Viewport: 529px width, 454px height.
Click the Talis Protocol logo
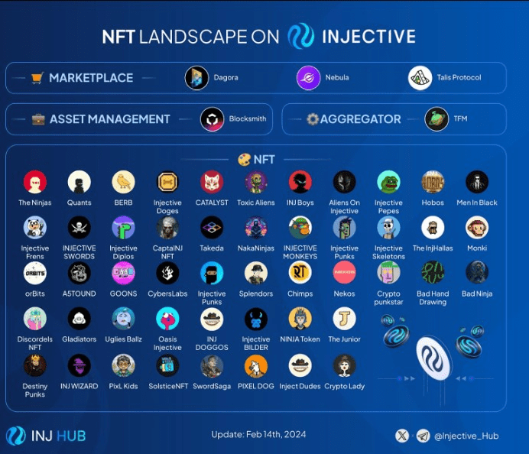coord(420,78)
